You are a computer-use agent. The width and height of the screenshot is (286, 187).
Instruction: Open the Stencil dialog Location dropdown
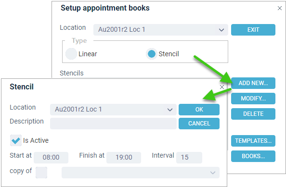click(x=113, y=110)
